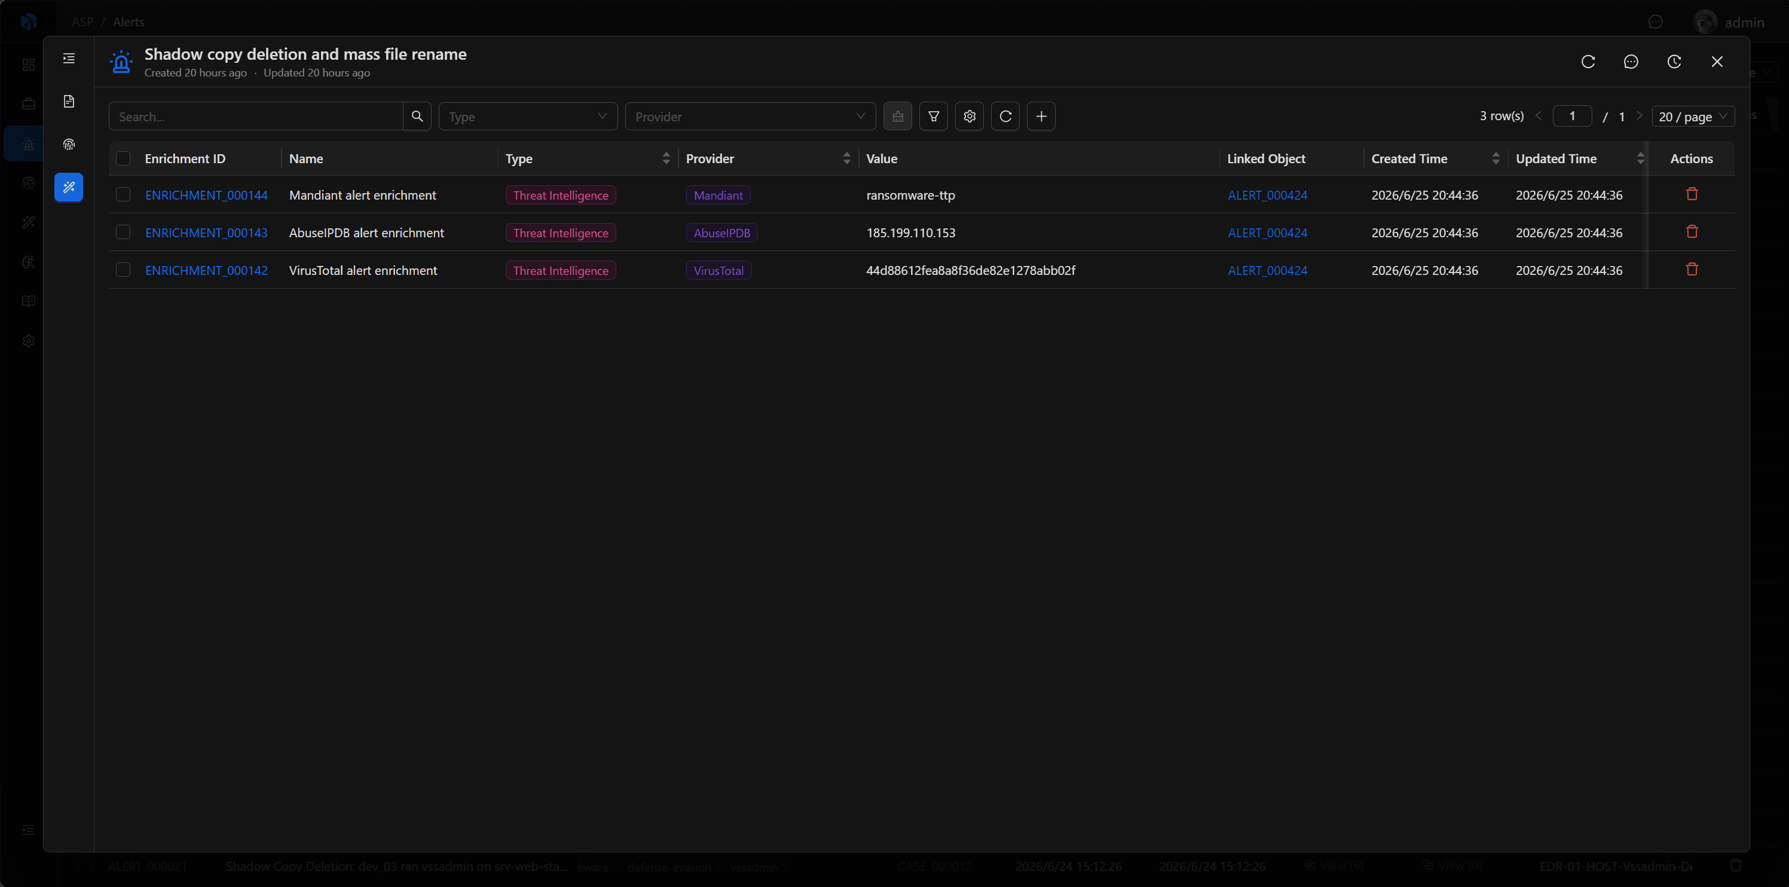The width and height of the screenshot is (1789, 887).
Task: Select the active enrichment wand tab icon
Action: click(x=69, y=188)
